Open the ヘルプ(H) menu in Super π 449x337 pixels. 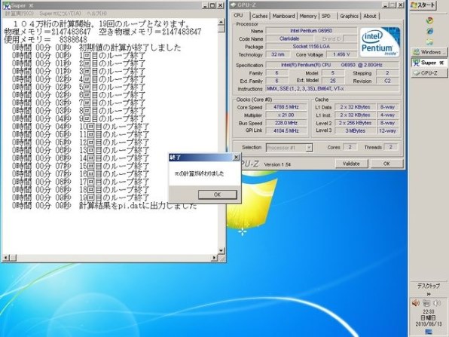(96, 14)
